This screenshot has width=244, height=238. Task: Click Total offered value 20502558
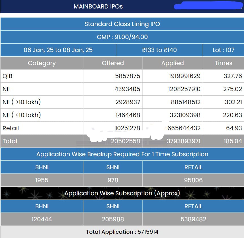126,141
